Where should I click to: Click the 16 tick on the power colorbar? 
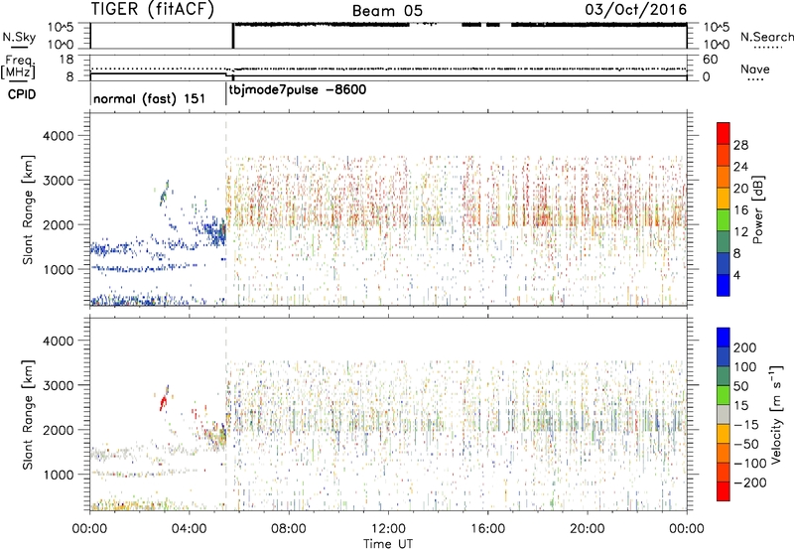pyautogui.click(x=740, y=209)
